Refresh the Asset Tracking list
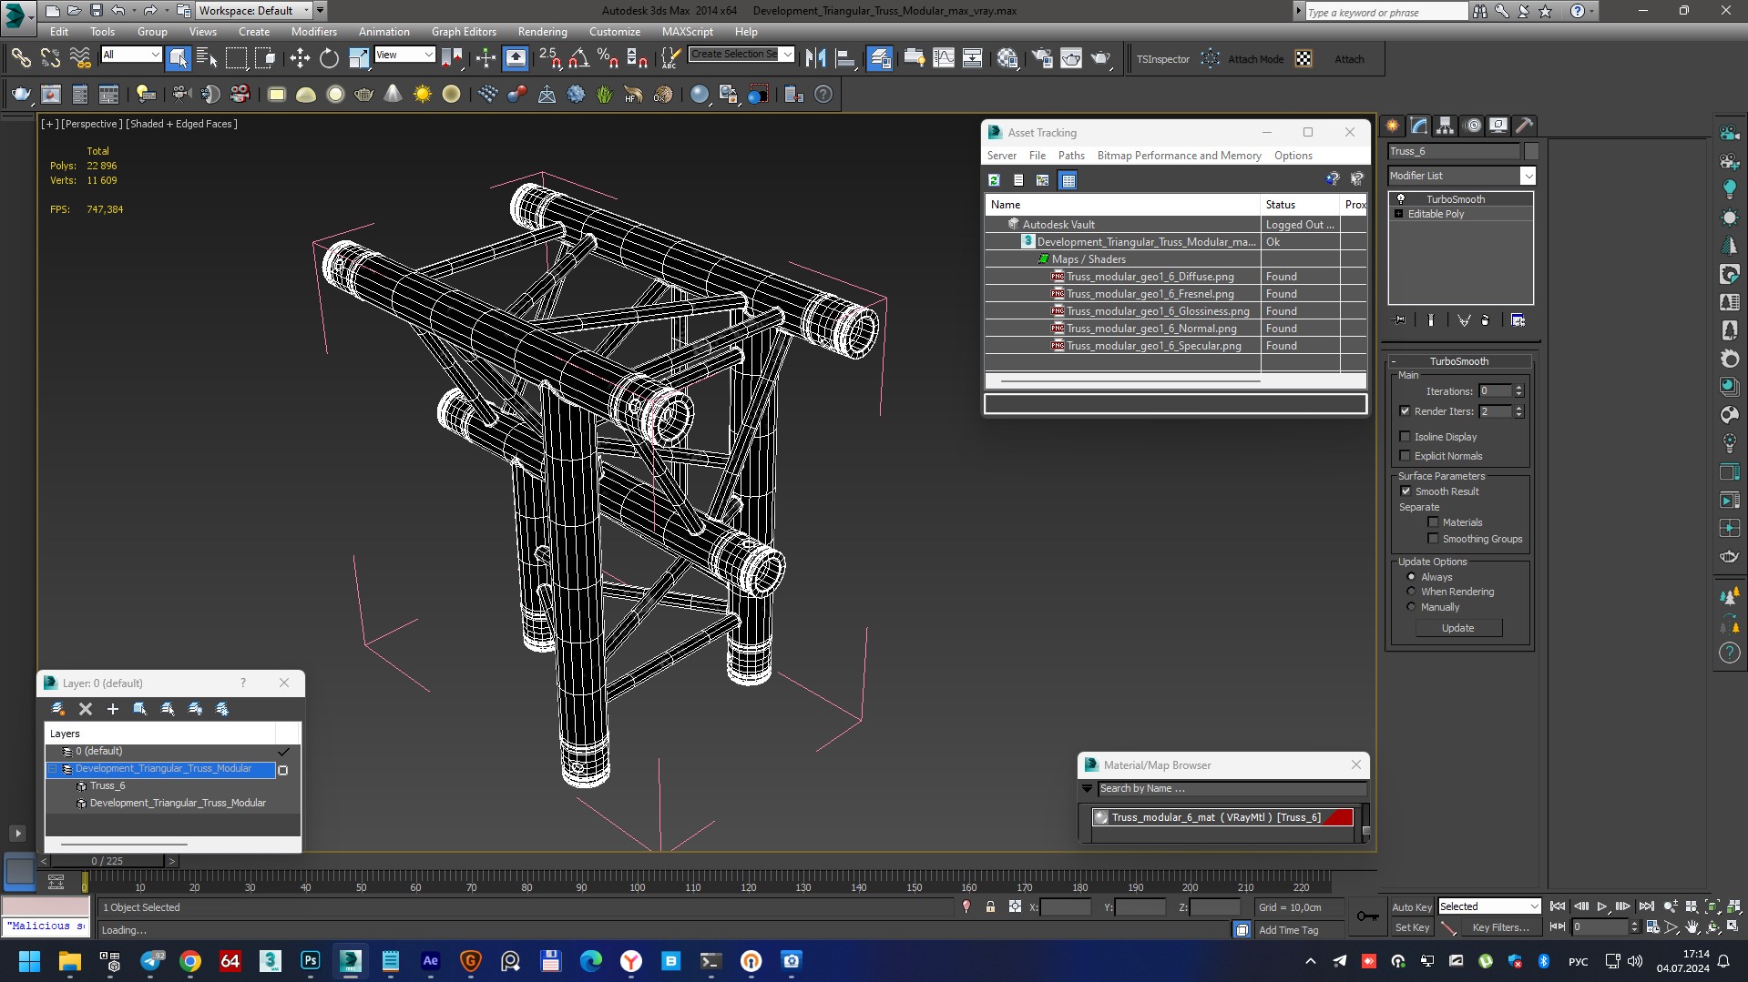This screenshot has width=1748, height=982. click(994, 180)
